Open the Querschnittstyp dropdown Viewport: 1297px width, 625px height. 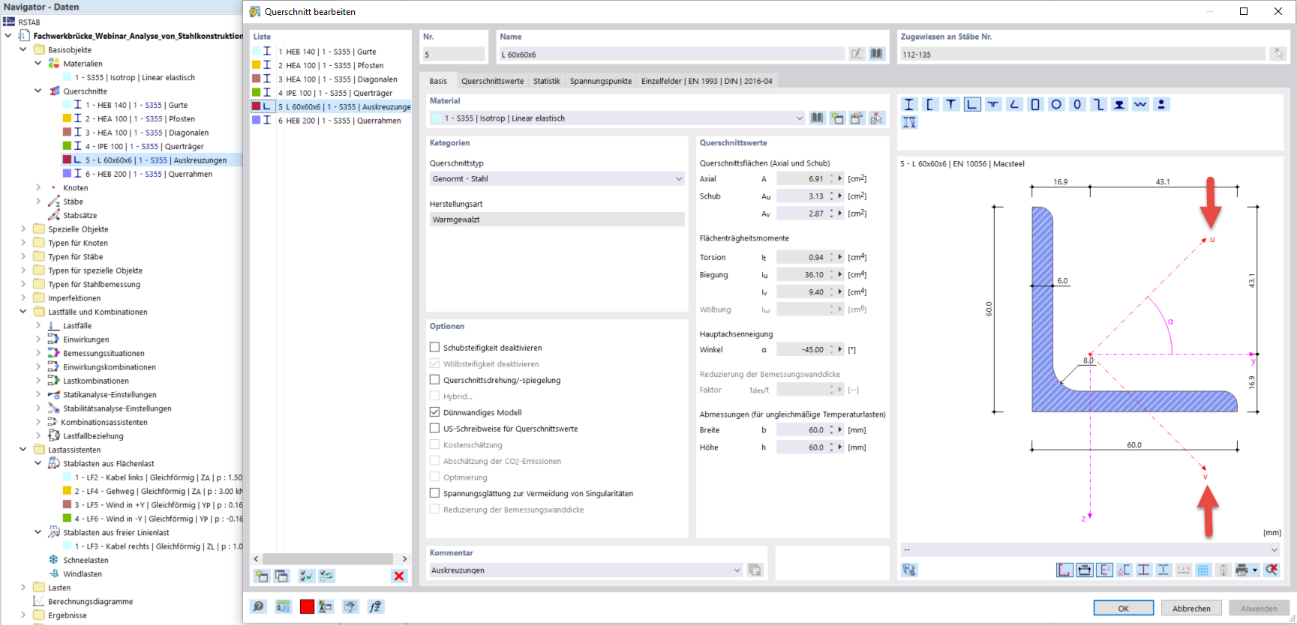[x=557, y=179]
